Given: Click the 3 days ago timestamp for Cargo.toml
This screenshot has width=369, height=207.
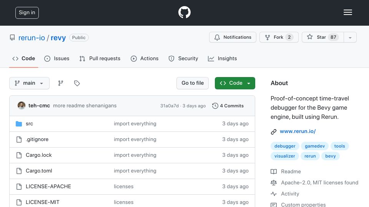Looking at the screenshot, I should tap(235, 171).
